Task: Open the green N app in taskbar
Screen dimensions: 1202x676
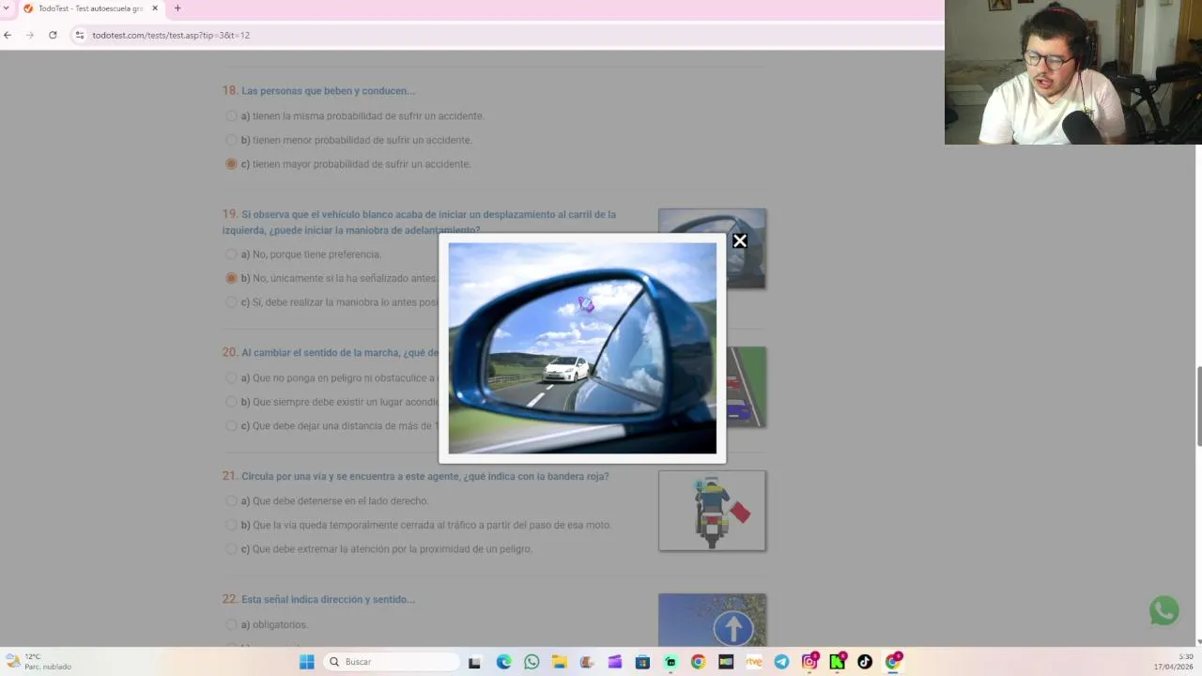Action: point(837,662)
